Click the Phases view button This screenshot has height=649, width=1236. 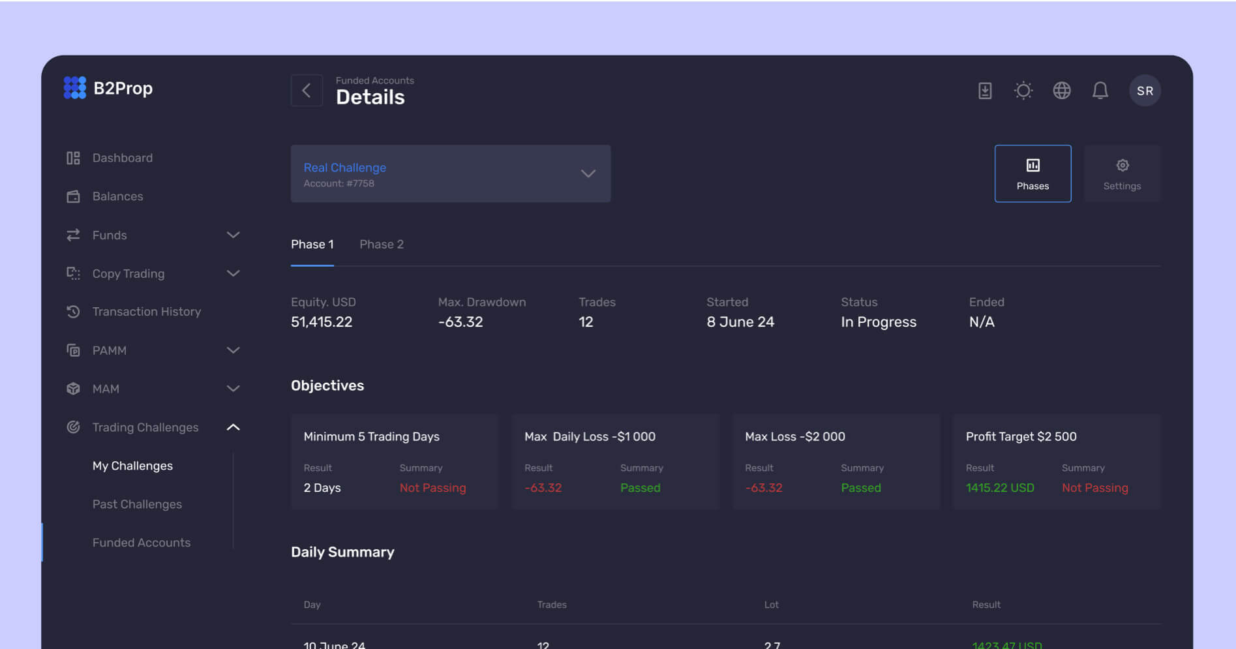click(x=1032, y=174)
